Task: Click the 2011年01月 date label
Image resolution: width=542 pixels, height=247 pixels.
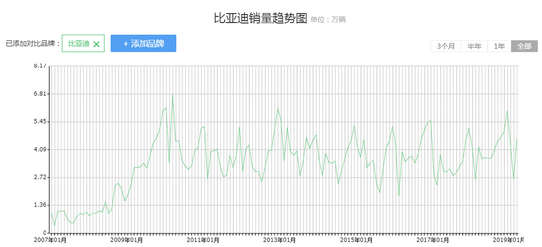Action: click(x=203, y=240)
